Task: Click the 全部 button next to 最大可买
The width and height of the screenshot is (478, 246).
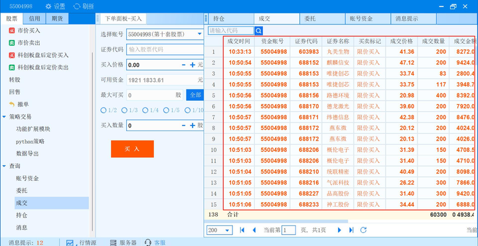Action: pos(195,95)
